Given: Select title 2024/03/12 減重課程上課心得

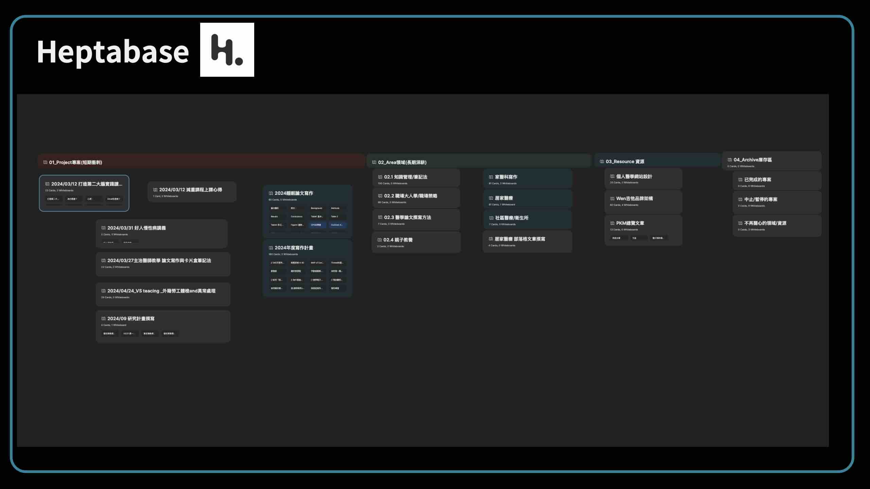Looking at the screenshot, I should [191, 190].
